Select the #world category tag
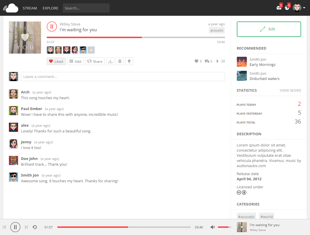The width and height of the screenshot is (310, 235). [266, 216]
